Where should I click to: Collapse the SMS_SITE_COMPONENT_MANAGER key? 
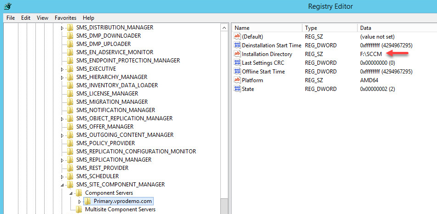63,185
